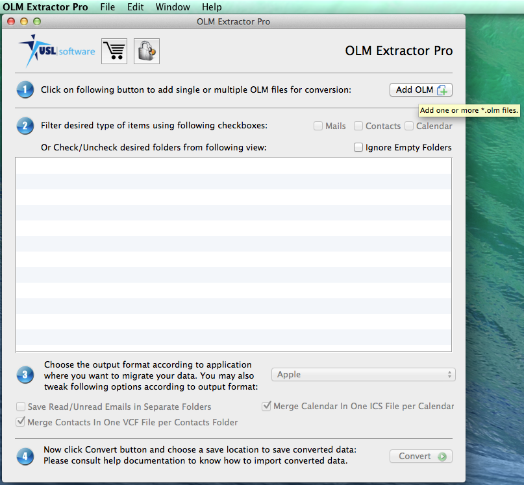The width and height of the screenshot is (524, 485).
Task: Click inside the empty folder list view
Action: pos(233,255)
